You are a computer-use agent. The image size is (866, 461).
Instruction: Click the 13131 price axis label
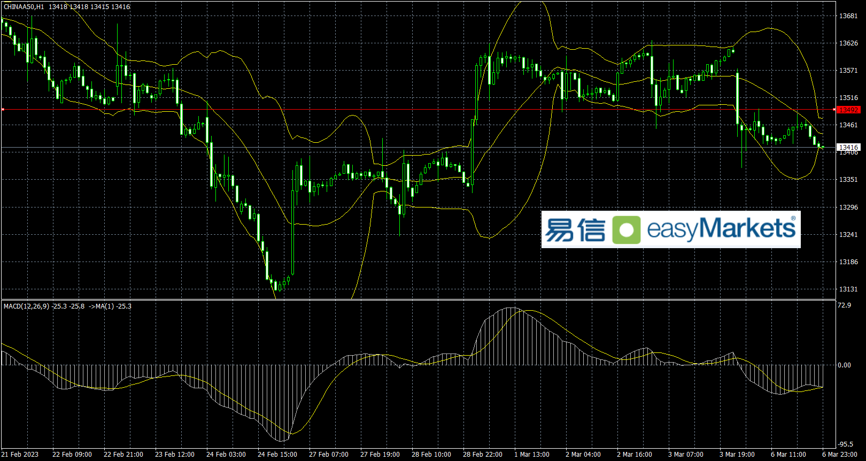[848, 289]
